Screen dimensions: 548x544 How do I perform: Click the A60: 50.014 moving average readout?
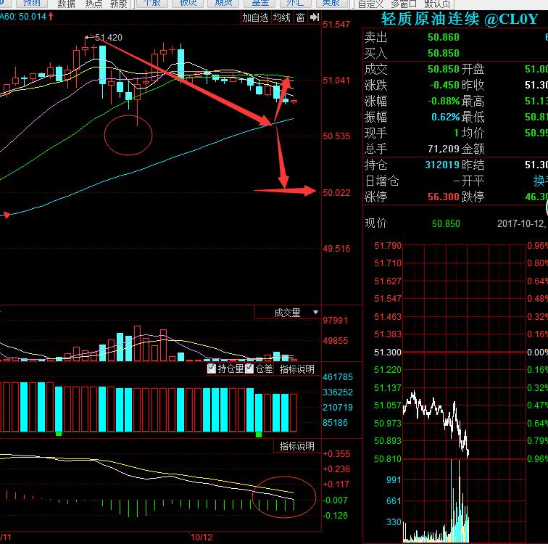click(x=23, y=17)
